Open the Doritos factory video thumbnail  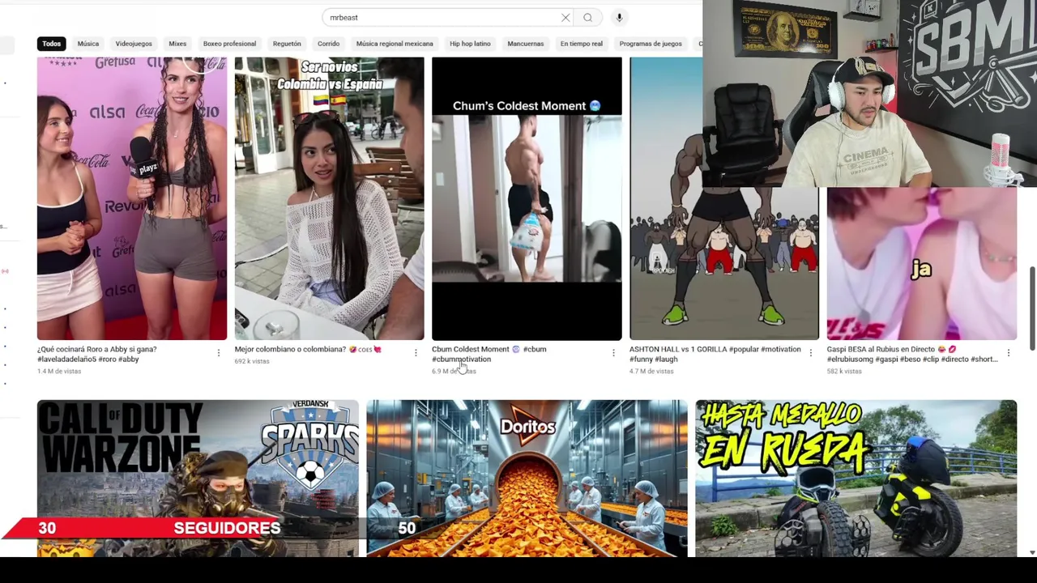pos(527,478)
